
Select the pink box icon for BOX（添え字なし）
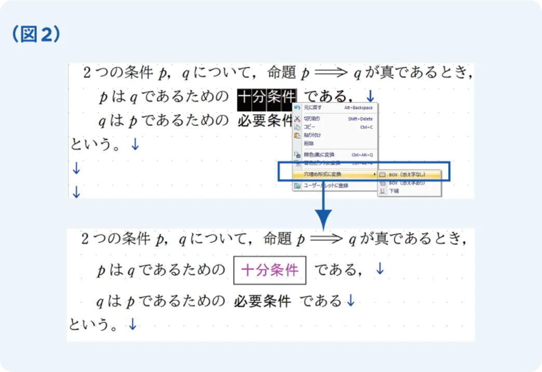383,174
